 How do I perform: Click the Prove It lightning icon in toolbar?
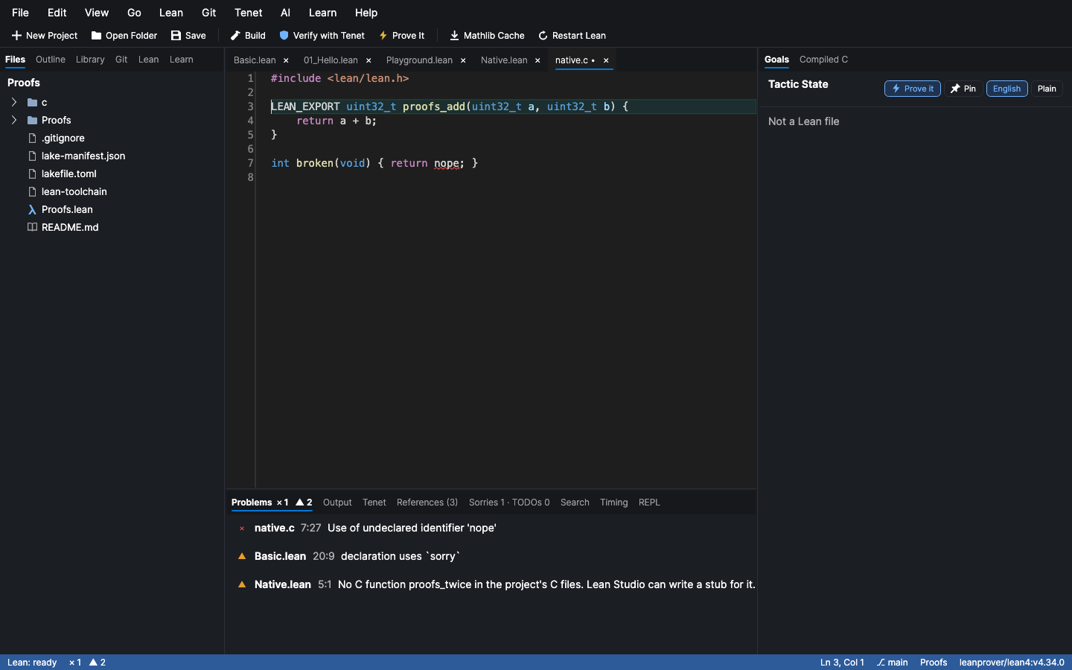tap(383, 36)
